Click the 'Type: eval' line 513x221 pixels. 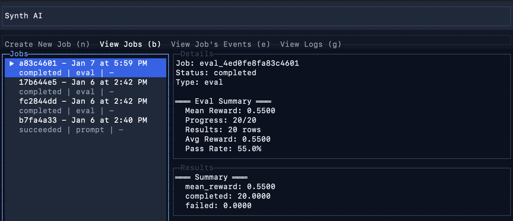199,82
